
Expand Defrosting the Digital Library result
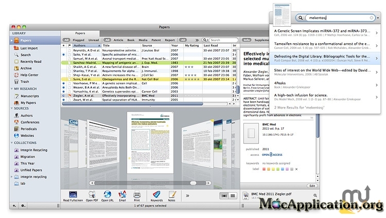pyautogui.click(x=377, y=58)
